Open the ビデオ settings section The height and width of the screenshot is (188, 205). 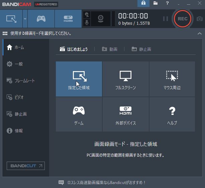click(x=26, y=97)
